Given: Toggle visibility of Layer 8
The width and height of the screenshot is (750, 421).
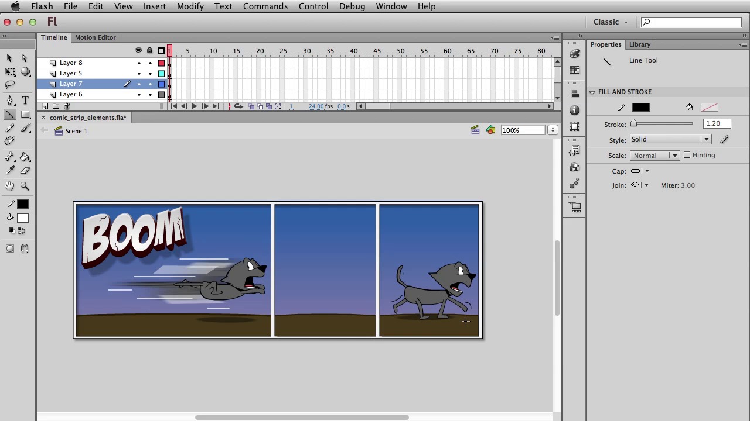Looking at the screenshot, I should [139, 63].
